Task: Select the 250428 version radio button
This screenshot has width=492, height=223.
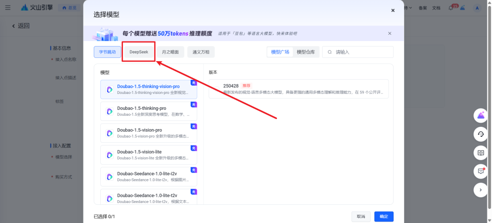Action: pyautogui.click(x=216, y=89)
